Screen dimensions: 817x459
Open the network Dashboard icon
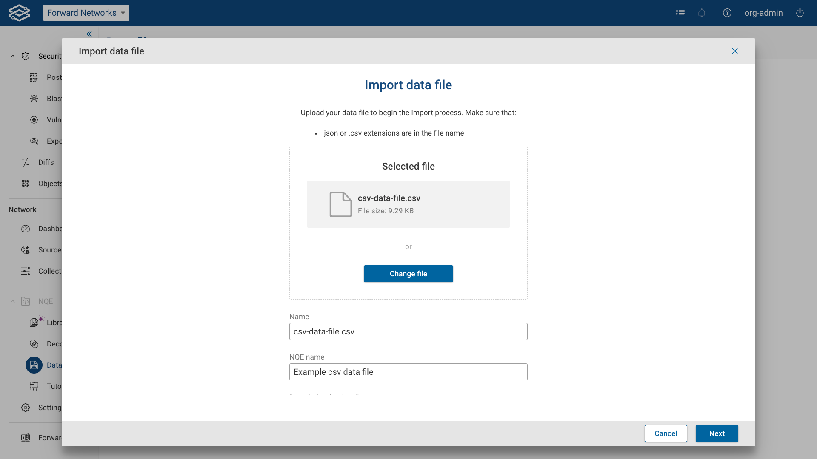click(x=26, y=229)
